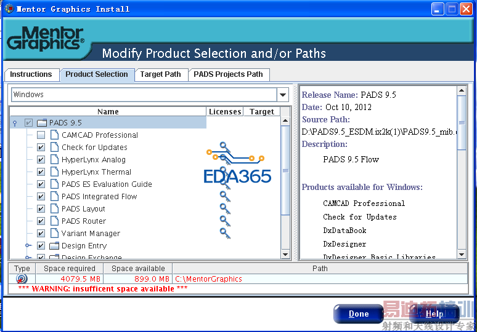
Task: Click the Help button
Action: pyautogui.click(x=434, y=314)
